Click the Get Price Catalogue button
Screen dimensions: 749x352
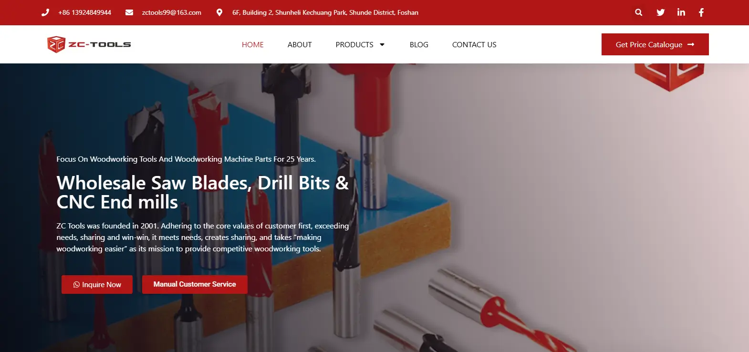coord(655,44)
